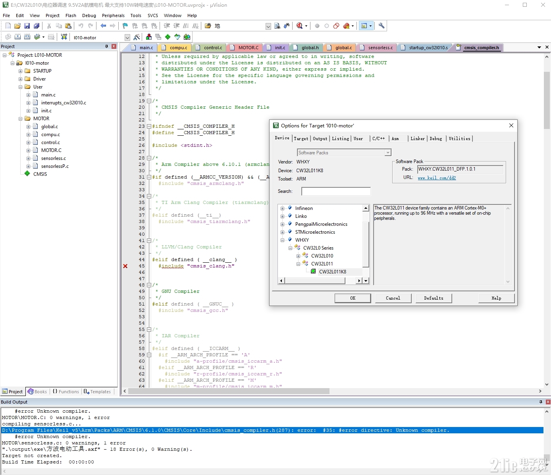Open sensorless.c editor tab

pyautogui.click(x=376, y=48)
